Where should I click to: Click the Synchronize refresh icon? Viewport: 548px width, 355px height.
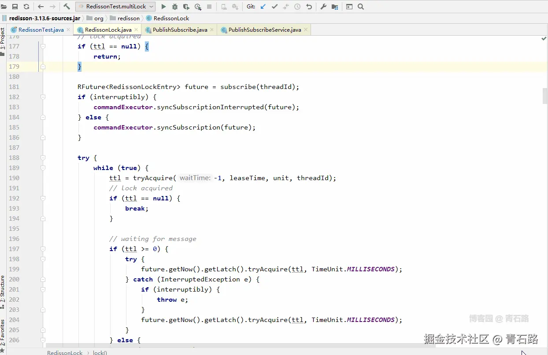[26, 7]
